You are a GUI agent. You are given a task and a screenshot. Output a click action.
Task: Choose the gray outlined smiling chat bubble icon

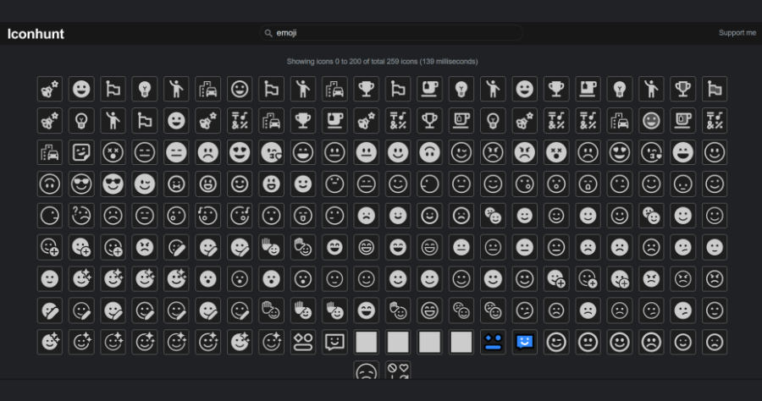coord(334,342)
